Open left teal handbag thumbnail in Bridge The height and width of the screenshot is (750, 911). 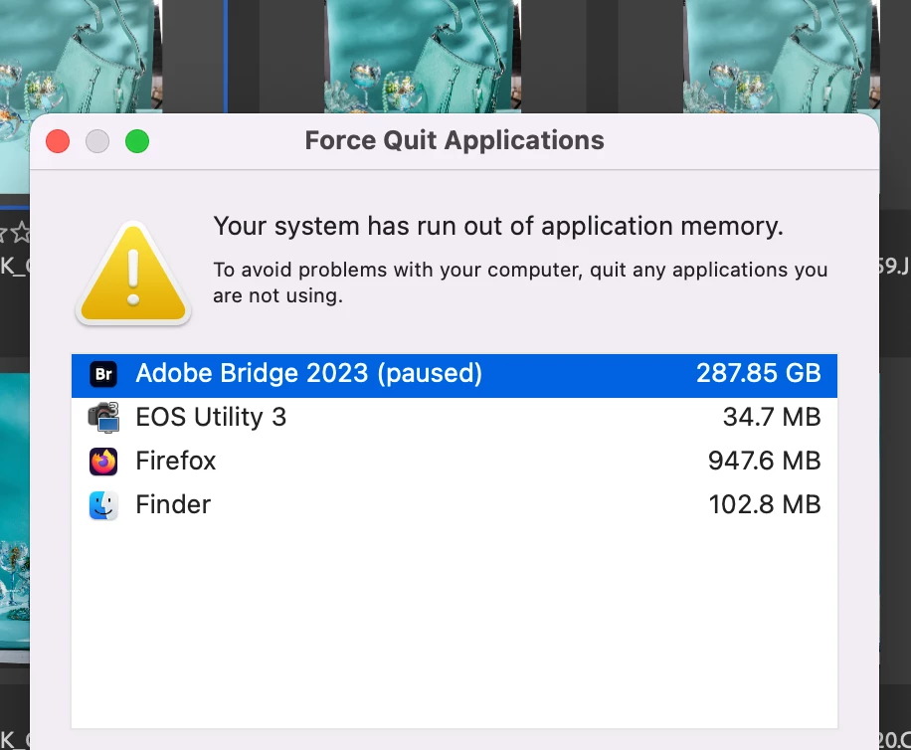click(x=81, y=57)
